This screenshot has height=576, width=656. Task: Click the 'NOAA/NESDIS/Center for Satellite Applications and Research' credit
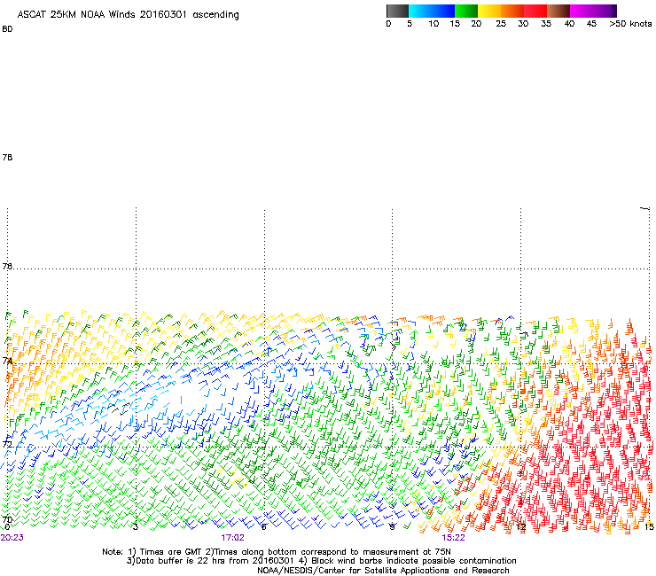coord(383,571)
